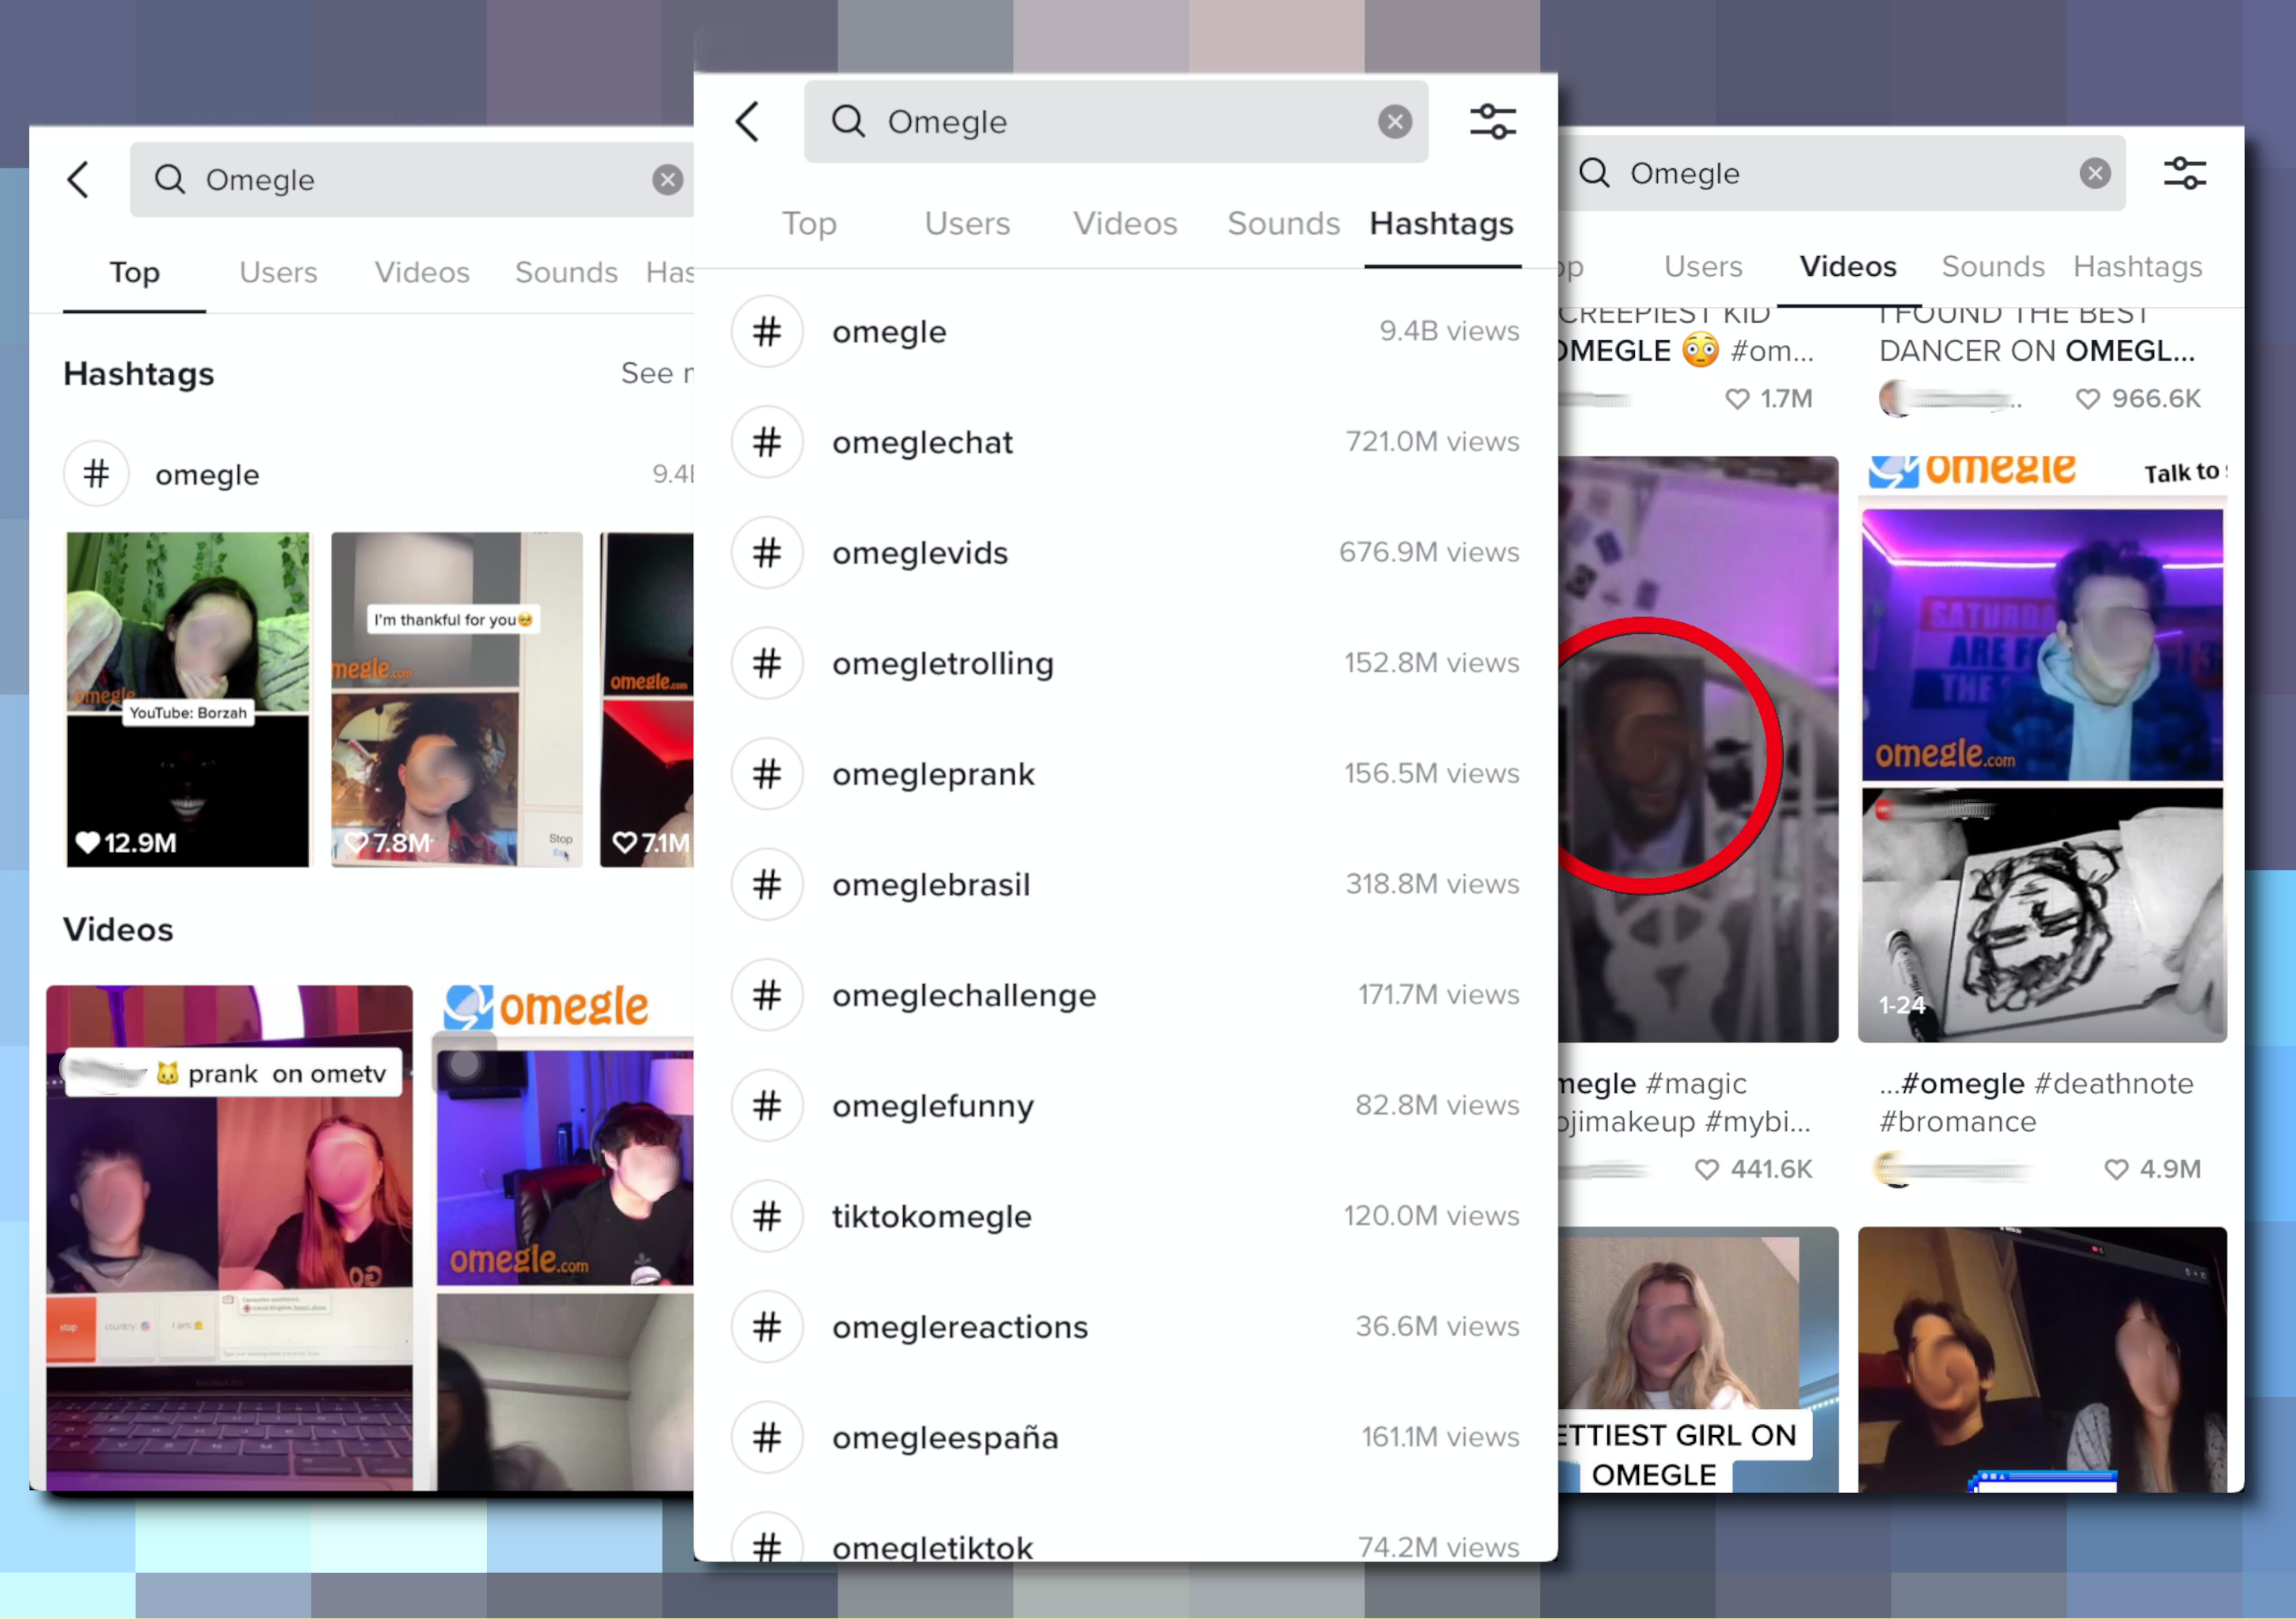This screenshot has width=2296, height=1619.
Task: Tap heart icon showing 966.6K likes
Action: pyautogui.click(x=2087, y=399)
